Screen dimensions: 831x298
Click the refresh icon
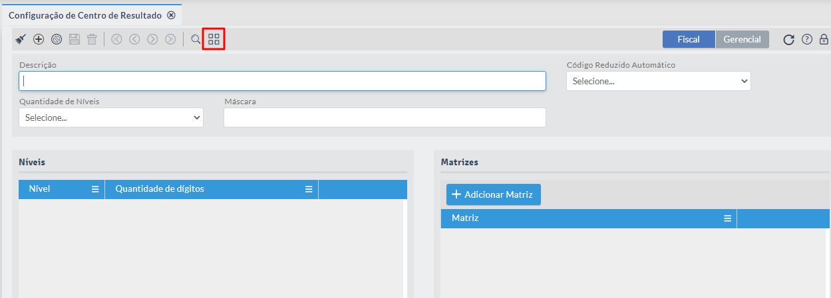tap(788, 40)
